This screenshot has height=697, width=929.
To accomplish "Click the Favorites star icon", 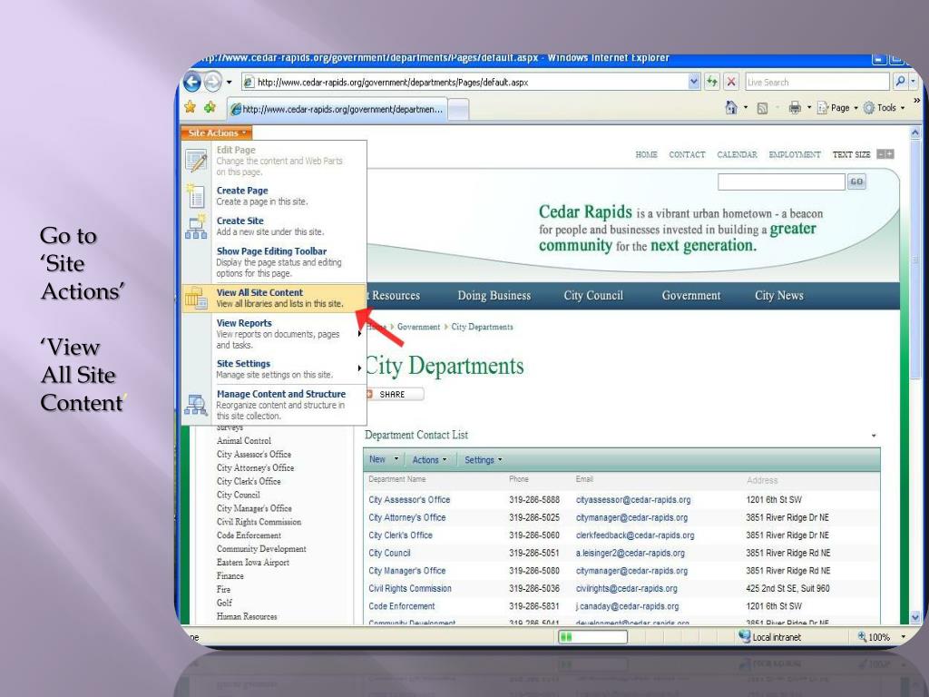I will click(191, 107).
